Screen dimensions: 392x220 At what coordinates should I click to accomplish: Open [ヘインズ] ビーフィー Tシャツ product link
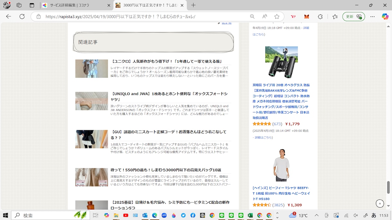click(281, 193)
